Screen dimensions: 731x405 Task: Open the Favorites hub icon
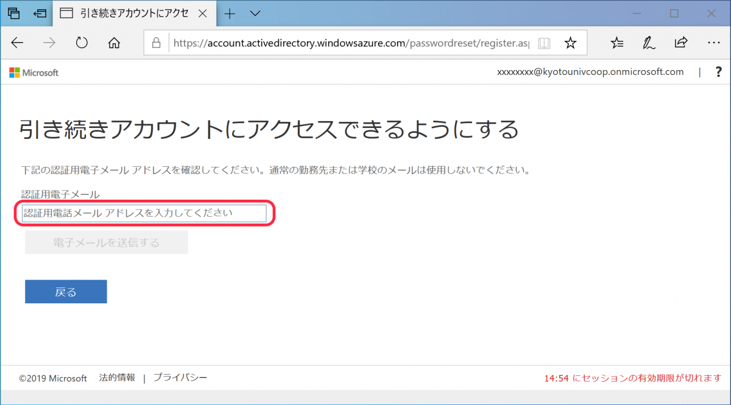tap(616, 43)
